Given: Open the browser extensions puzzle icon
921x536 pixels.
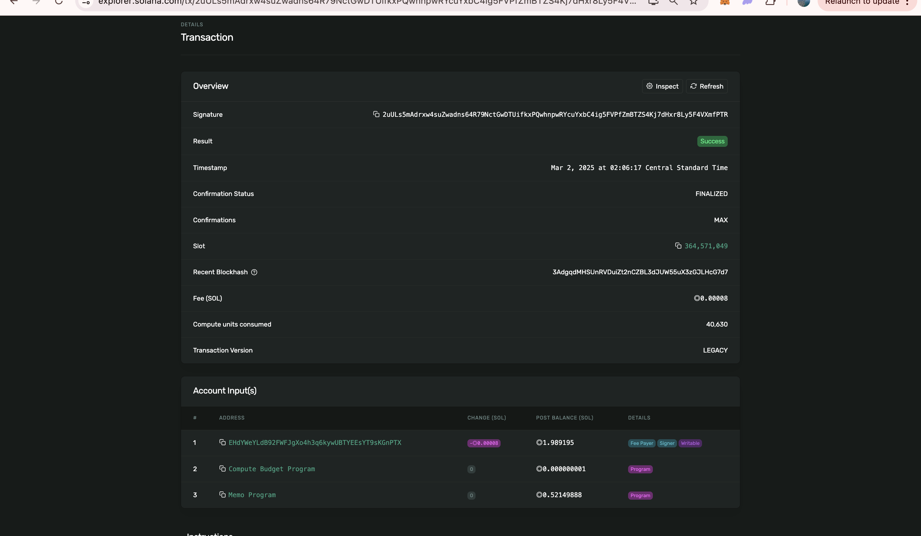Looking at the screenshot, I should pyautogui.click(x=770, y=2).
